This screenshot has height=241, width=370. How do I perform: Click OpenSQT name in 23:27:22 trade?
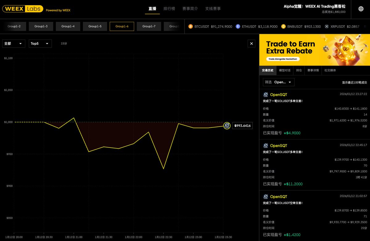pyautogui.click(x=278, y=94)
